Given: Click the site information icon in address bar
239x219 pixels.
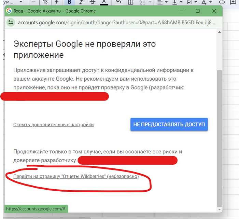Looking at the screenshot, I should [11, 23].
